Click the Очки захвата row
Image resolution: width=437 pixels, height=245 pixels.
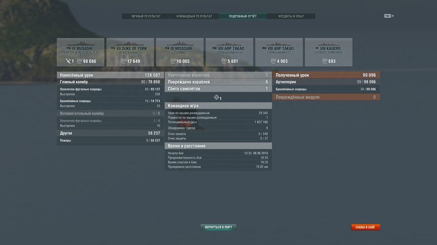click(x=218, y=134)
